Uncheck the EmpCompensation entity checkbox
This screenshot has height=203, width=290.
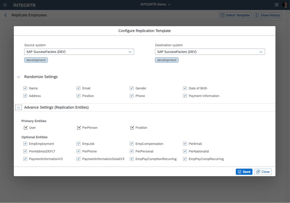click(132, 144)
